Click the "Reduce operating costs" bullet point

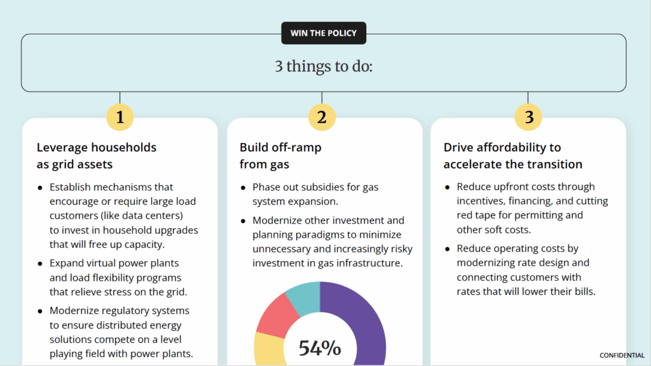[523, 270]
